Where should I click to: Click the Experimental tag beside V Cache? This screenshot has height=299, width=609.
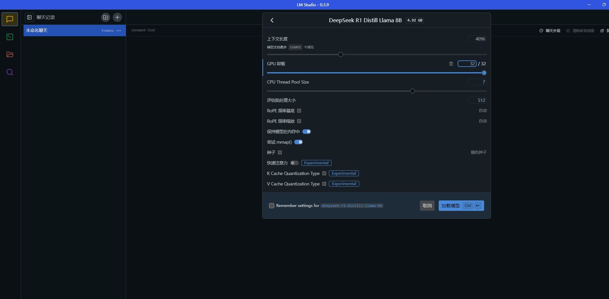pos(344,184)
